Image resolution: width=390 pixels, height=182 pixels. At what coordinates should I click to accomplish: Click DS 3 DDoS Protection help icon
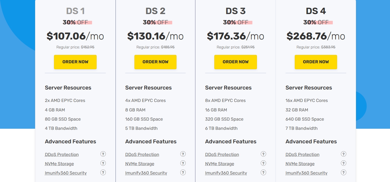[263, 154]
